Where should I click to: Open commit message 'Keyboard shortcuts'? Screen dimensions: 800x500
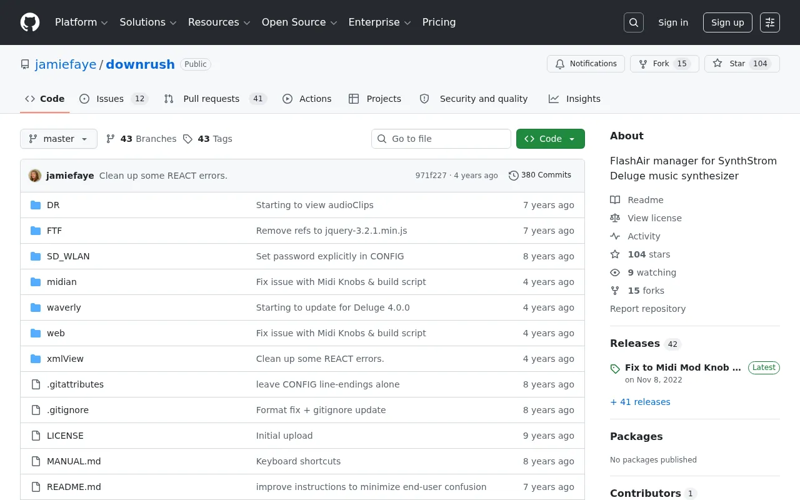click(299, 461)
